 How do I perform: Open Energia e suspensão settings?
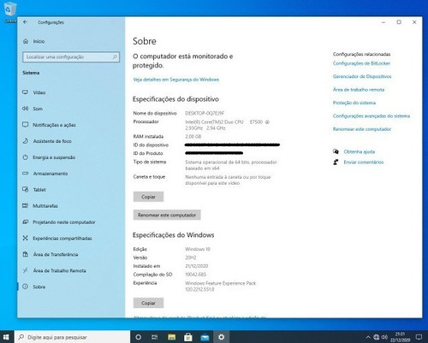[54, 157]
